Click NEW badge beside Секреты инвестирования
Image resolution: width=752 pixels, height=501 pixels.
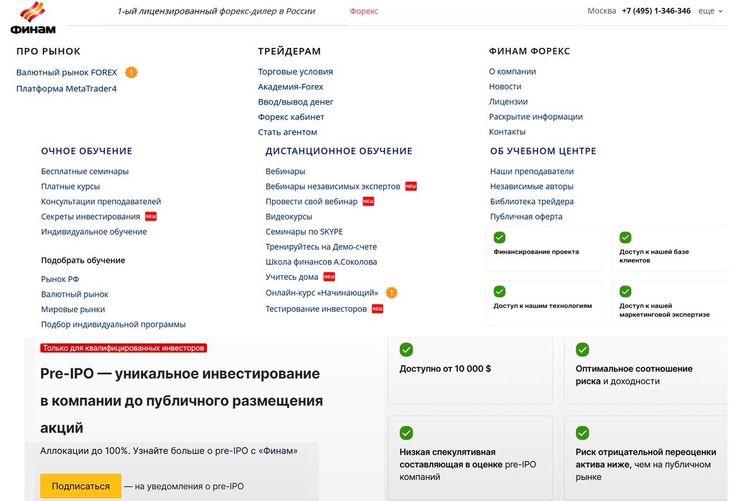pos(151,217)
